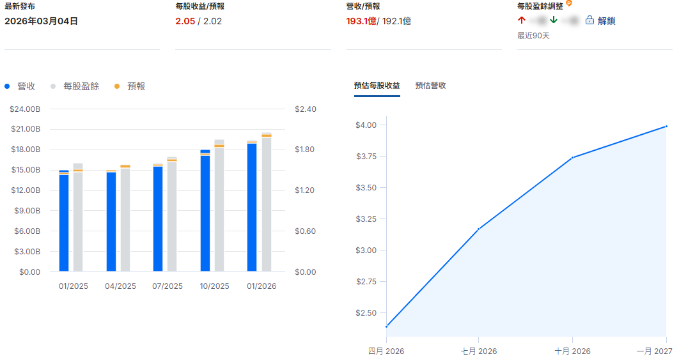
Task: Switch to the 預估每股收益 tab
Action: [377, 85]
